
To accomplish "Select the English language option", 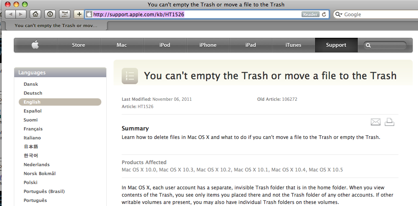I will (x=60, y=102).
